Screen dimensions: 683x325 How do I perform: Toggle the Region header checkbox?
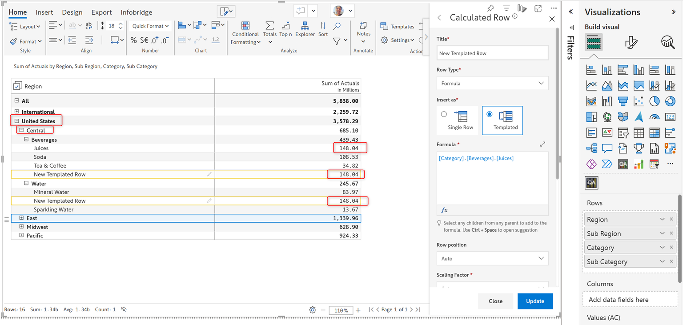click(x=18, y=86)
